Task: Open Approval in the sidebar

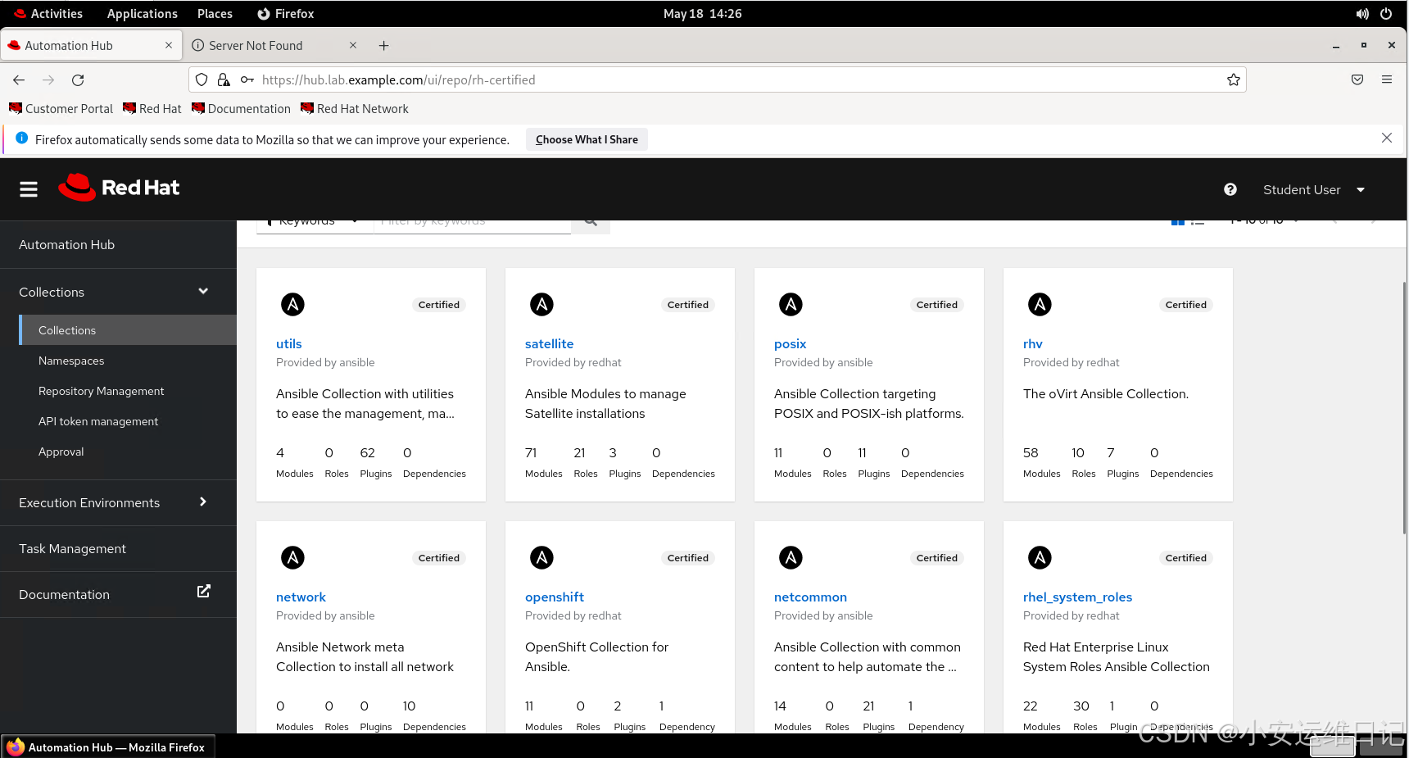Action: point(61,452)
